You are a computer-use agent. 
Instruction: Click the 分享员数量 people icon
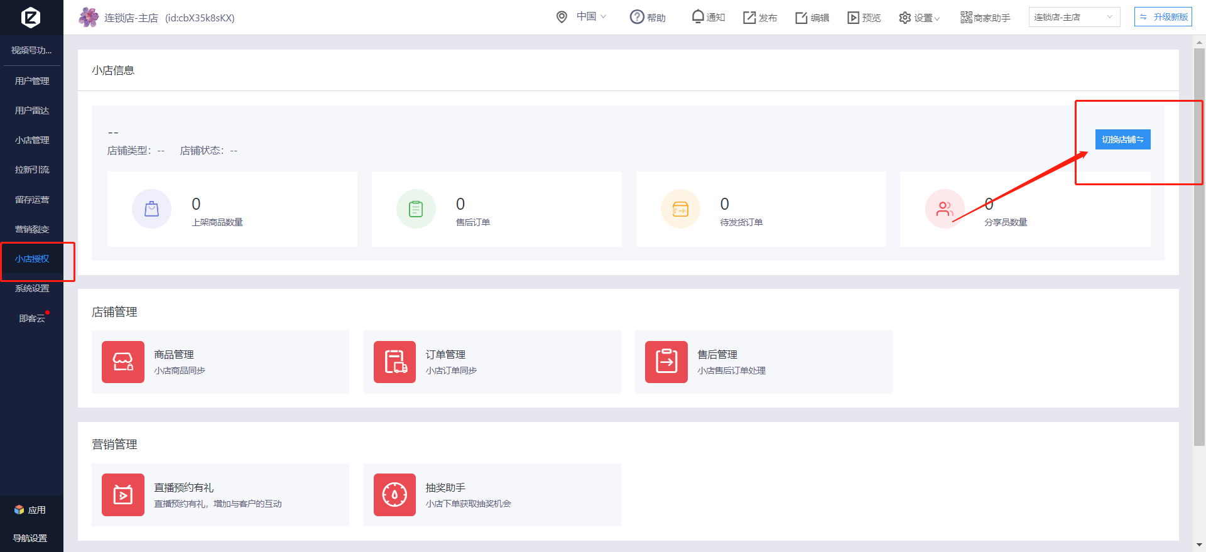tap(945, 209)
